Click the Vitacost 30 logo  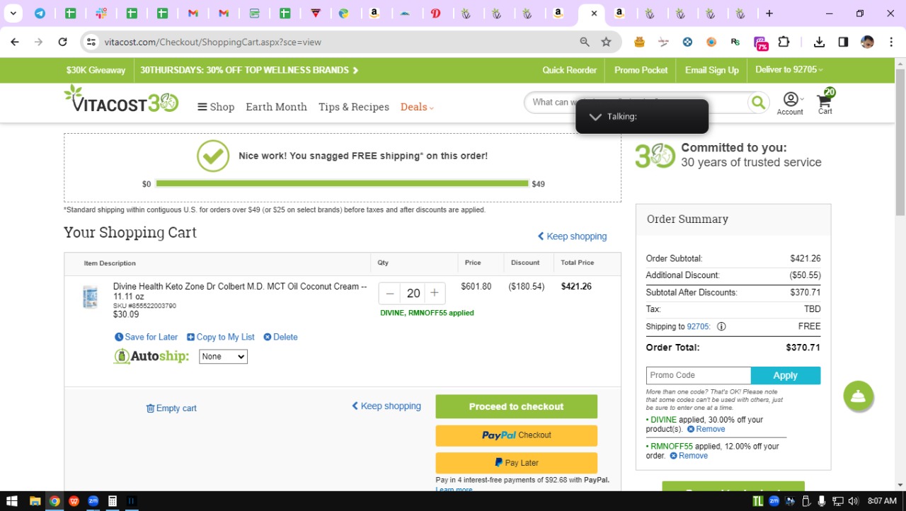[121, 99]
